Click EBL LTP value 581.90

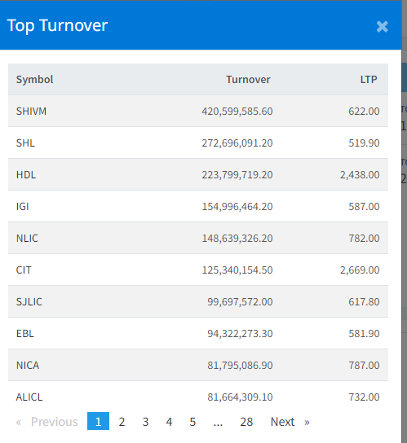(364, 334)
